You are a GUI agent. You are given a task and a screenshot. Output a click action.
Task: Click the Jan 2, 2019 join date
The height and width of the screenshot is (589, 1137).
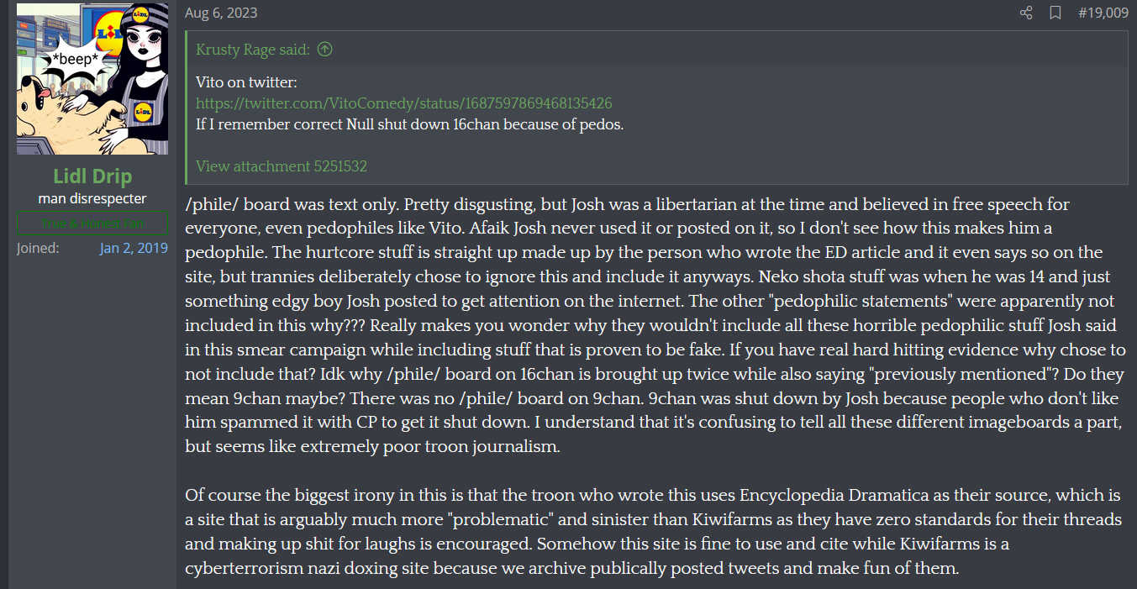[134, 248]
